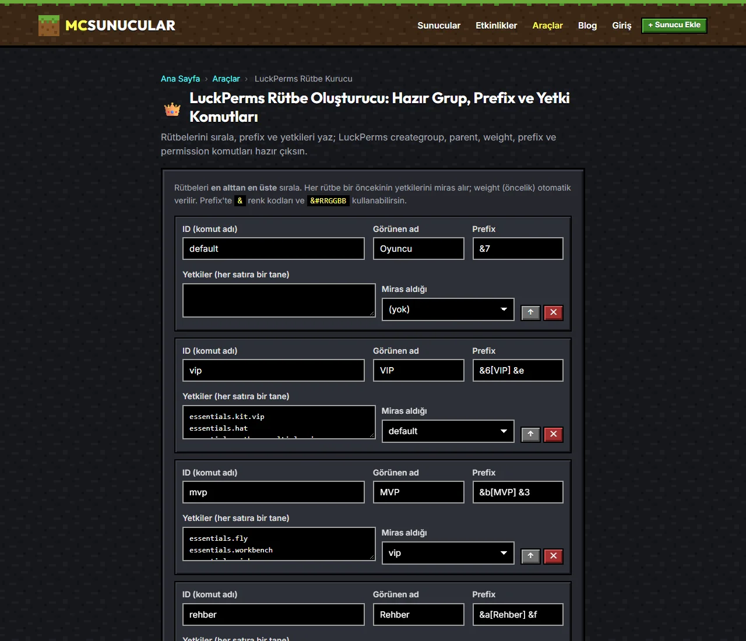Screen dimensions: 746x641
Task: Open the vip rank's inheritance dropdown
Action: [x=448, y=431]
